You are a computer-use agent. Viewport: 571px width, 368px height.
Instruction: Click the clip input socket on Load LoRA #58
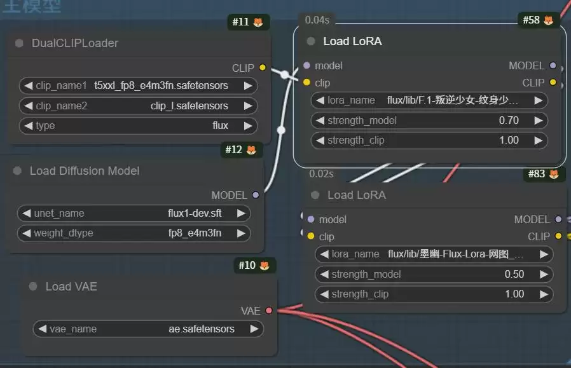[x=306, y=83]
